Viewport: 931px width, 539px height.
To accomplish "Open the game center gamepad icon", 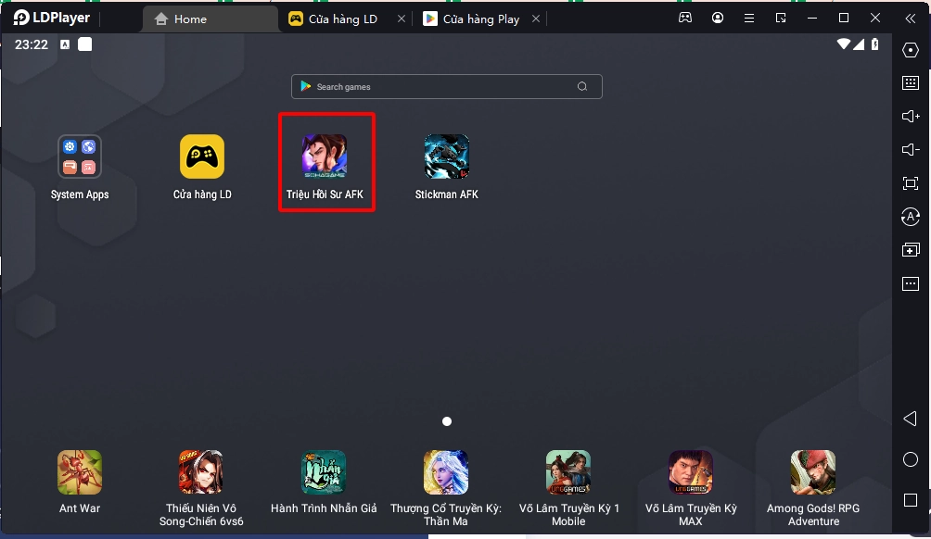I will (x=684, y=18).
